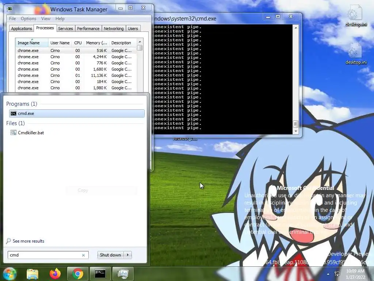Sort by Memory column header

coord(96,43)
